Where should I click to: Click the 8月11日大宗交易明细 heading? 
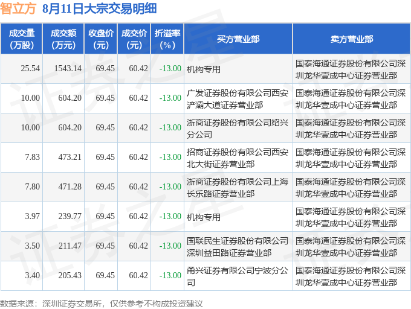click(x=99, y=8)
